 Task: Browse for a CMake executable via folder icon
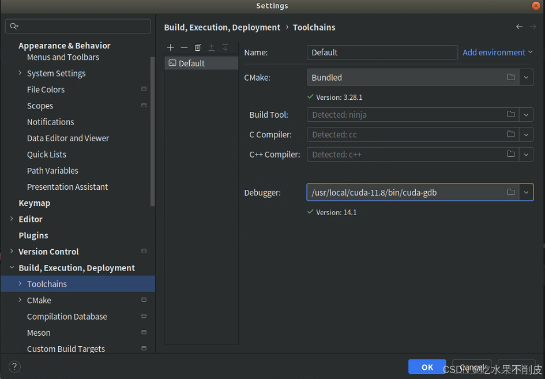pos(511,77)
